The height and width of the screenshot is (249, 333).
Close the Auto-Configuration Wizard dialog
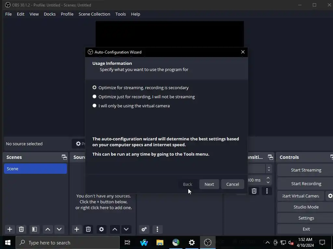[x=243, y=52]
